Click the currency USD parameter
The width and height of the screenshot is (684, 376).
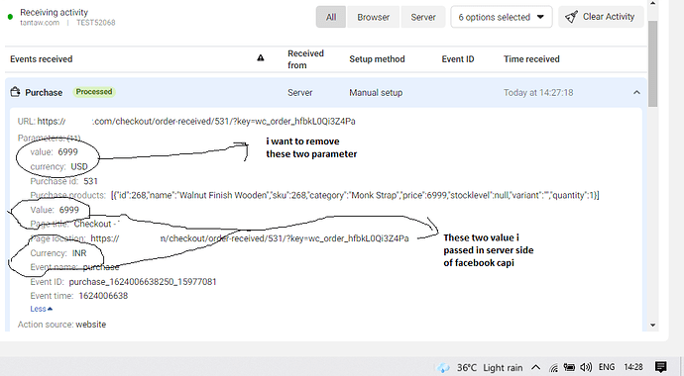(58, 166)
